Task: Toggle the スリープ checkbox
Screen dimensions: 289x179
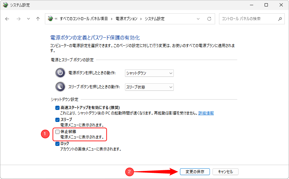Action: pos(57,120)
